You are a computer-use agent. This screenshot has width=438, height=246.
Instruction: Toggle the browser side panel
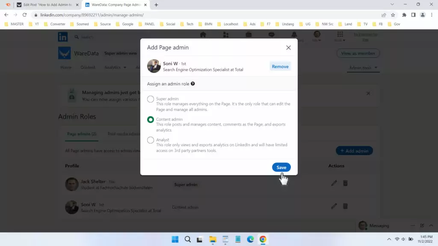[414, 15]
